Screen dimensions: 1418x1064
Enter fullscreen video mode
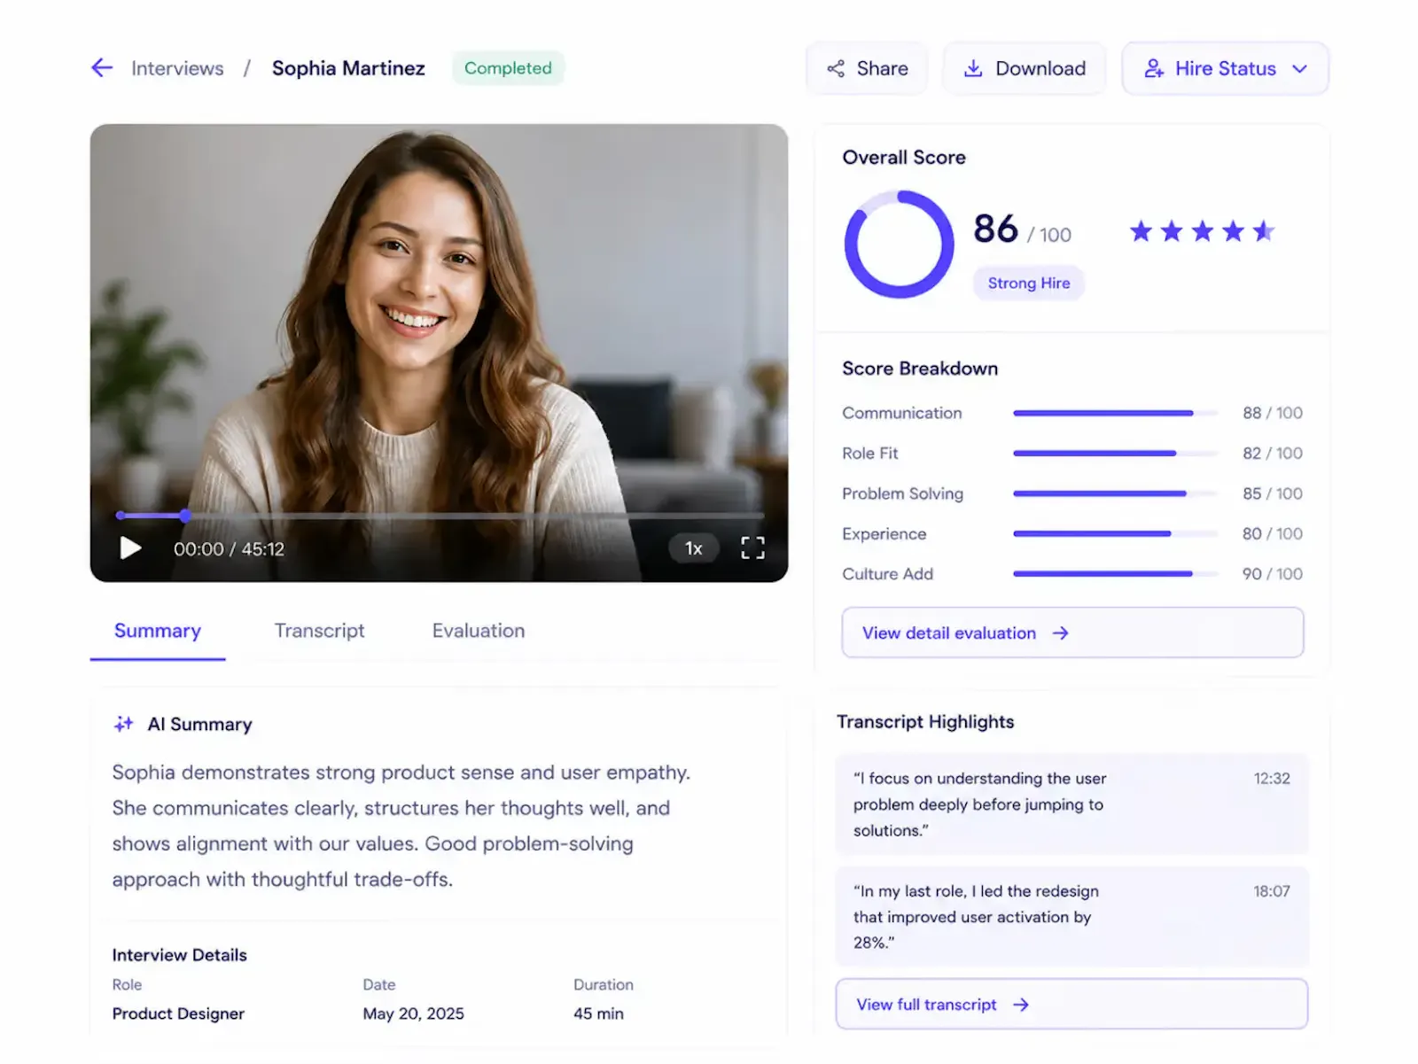tap(752, 548)
